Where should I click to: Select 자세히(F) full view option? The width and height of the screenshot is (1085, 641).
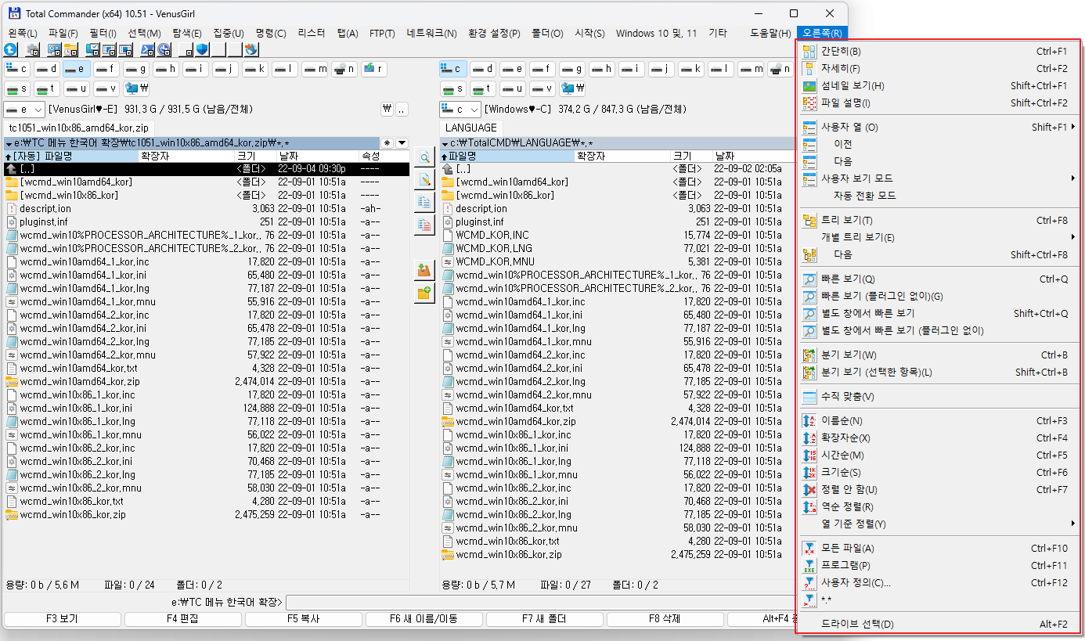tap(938, 69)
